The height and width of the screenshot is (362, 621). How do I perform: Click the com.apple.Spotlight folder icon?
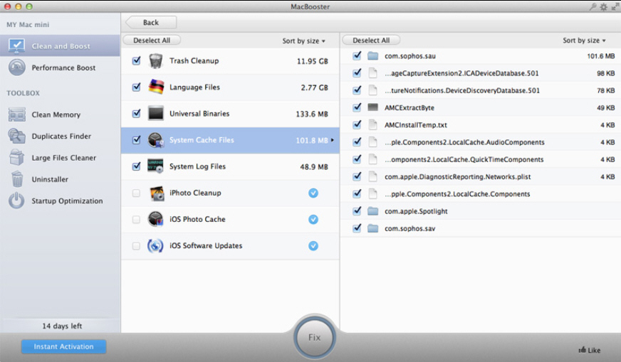[x=372, y=211]
